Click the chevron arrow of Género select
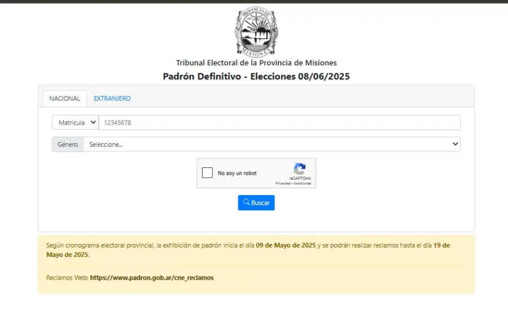The height and width of the screenshot is (310, 508). click(455, 144)
